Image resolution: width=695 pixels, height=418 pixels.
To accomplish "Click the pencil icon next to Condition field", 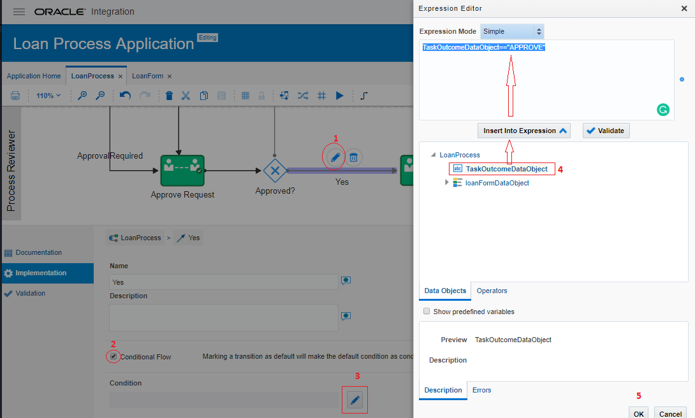I will [355, 400].
